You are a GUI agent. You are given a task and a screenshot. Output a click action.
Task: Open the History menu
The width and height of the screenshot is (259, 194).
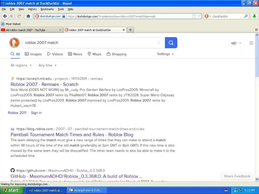pos(32,9)
